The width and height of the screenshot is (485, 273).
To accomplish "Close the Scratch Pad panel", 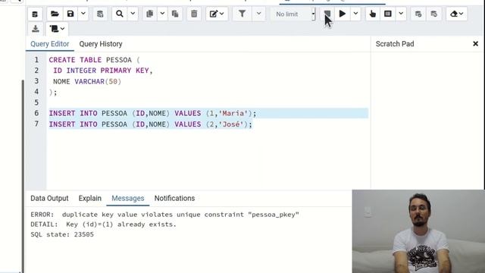I will [475, 44].
